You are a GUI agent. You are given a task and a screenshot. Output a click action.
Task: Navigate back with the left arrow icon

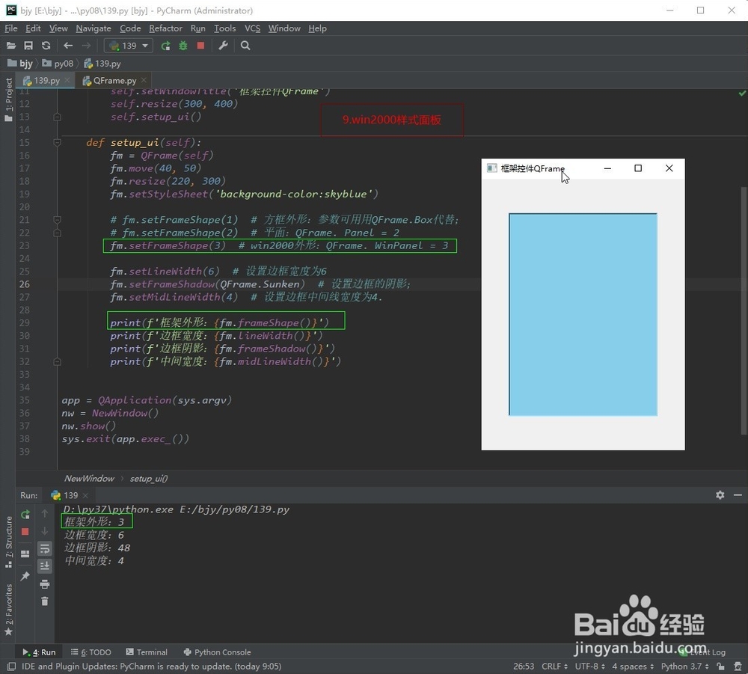(x=68, y=46)
